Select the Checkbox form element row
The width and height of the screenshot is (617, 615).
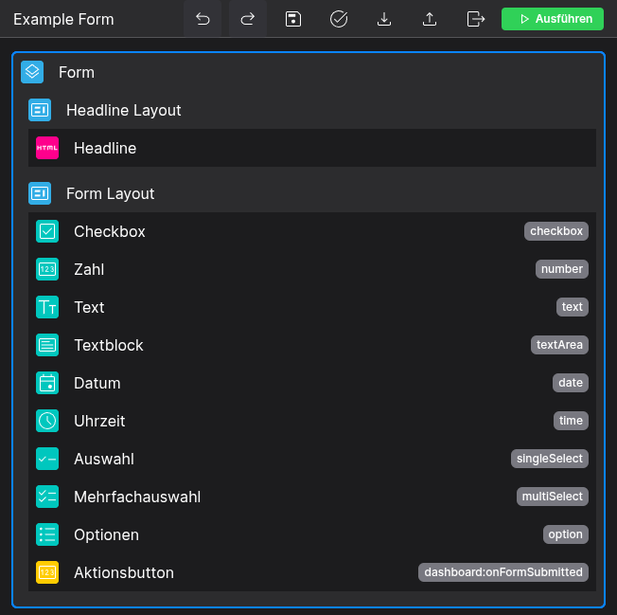110,231
